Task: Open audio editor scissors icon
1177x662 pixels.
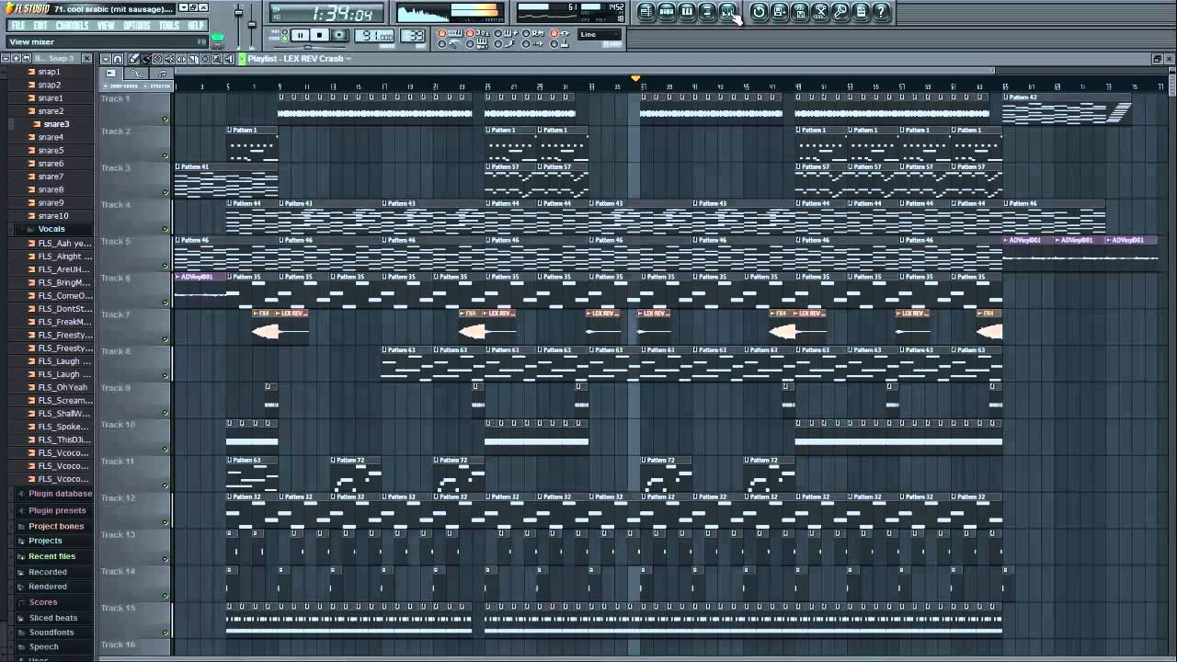Action: 820,12
